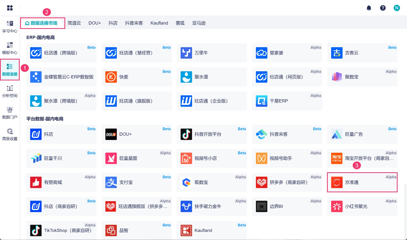Screen dimensions: 407x240
Task: Open the 快手磁力金牛 connector card
Action: tap(212, 207)
